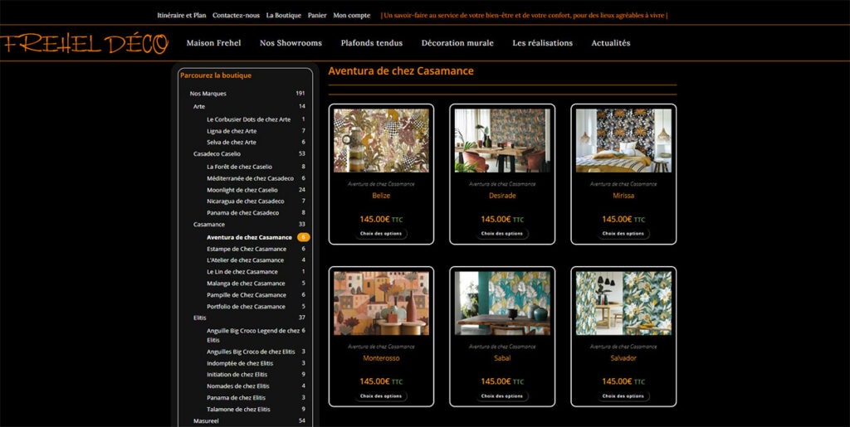850x427 pixels.
Task: Open Méditerranée de chez Casadeco
Action: pyautogui.click(x=251, y=178)
